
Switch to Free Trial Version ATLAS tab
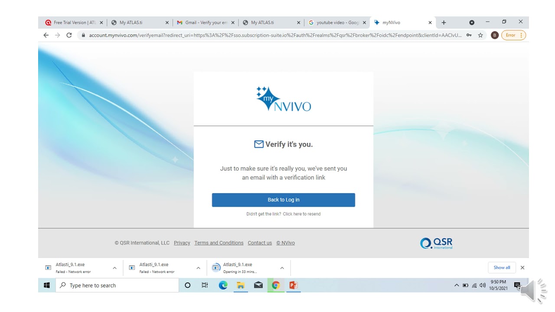tap(74, 23)
